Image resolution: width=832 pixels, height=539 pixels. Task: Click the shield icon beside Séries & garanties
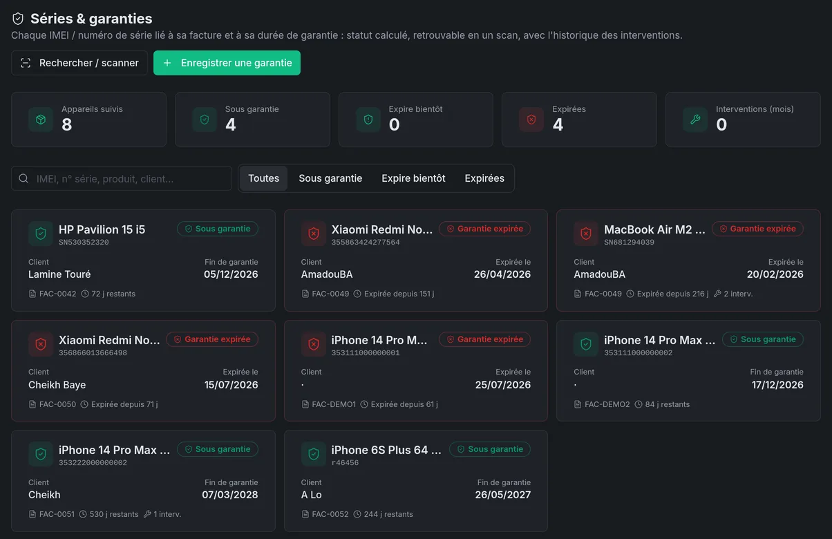(x=18, y=19)
